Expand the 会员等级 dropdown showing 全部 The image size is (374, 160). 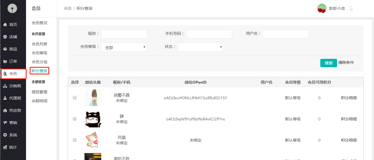(124, 47)
